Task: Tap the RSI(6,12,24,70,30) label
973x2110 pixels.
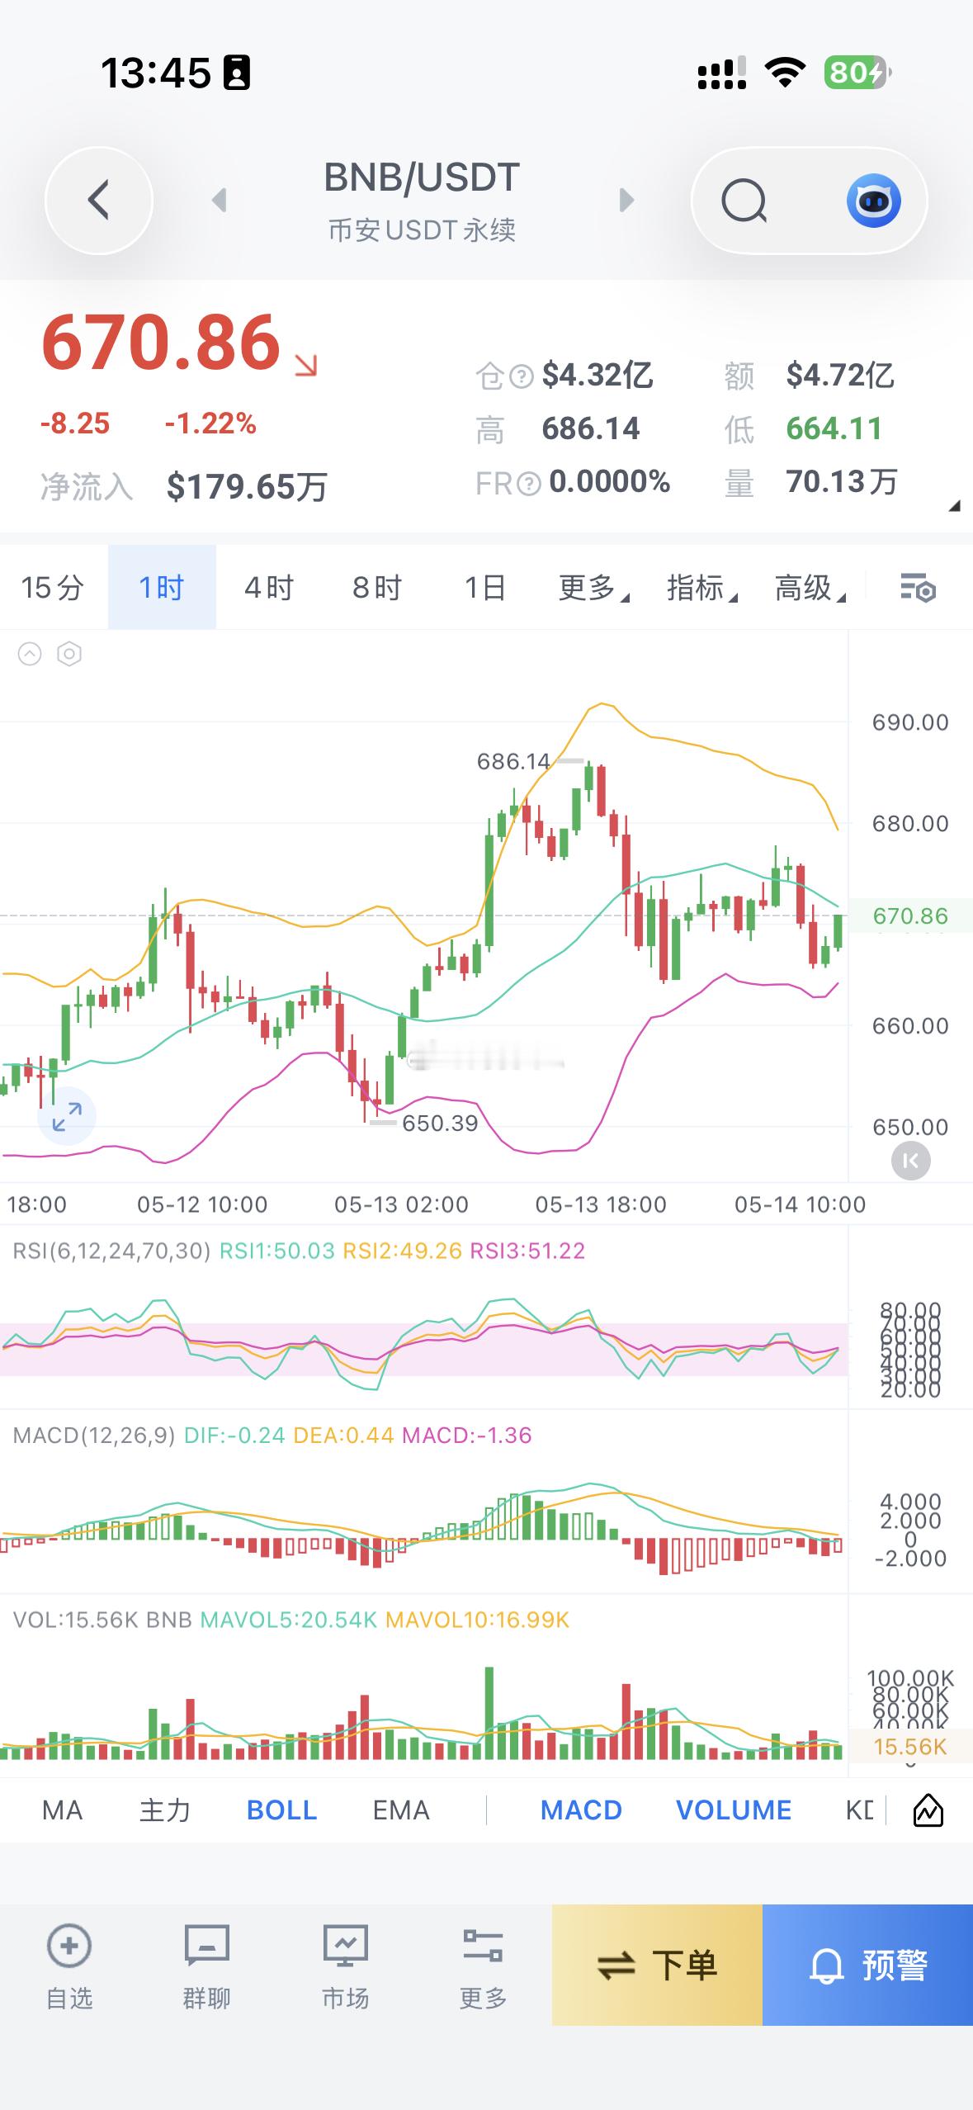Action: coord(112,1251)
